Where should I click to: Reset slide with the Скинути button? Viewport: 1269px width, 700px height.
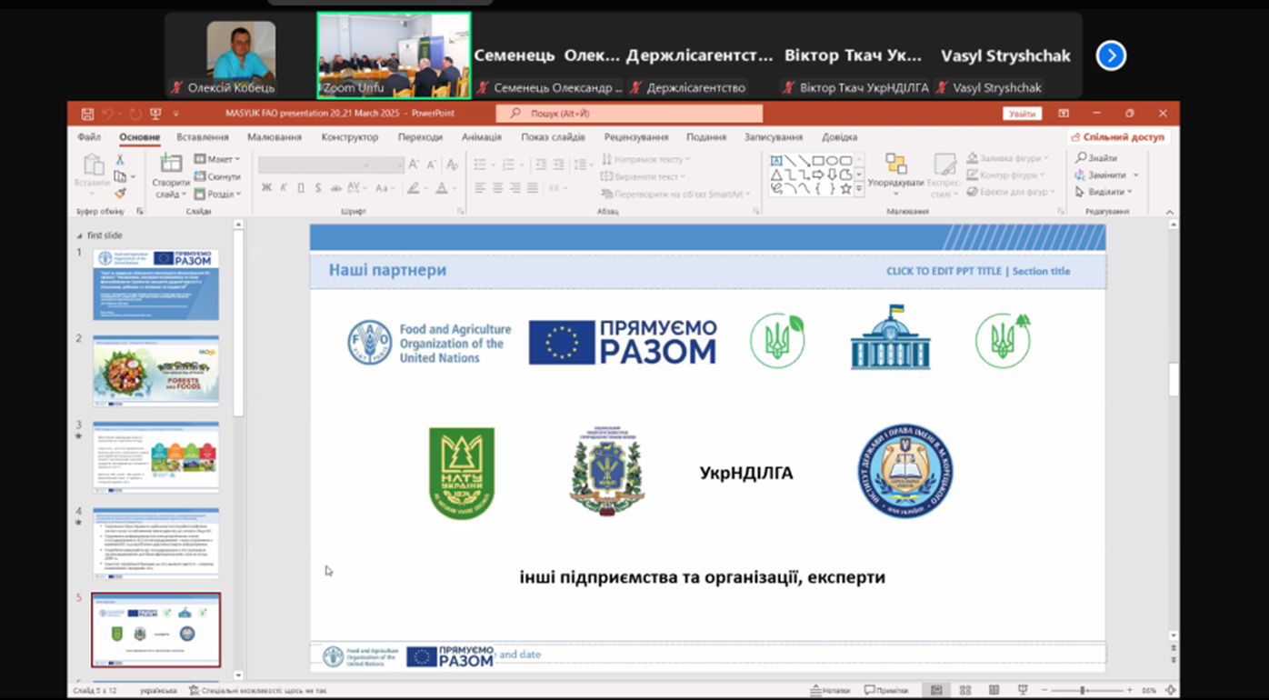[217, 176]
